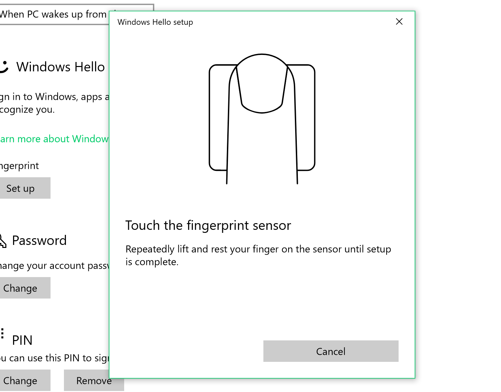Cancel the Windows Hello fingerprint setup

[x=331, y=351]
